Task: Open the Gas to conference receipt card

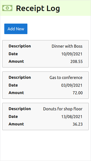Action: tap(46, 85)
